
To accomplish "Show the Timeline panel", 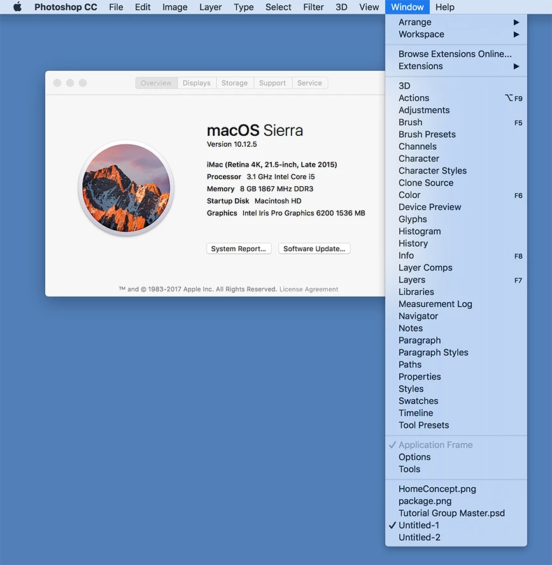I will (456, 413).
